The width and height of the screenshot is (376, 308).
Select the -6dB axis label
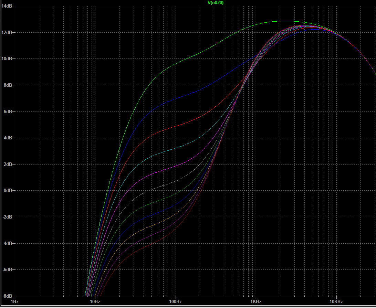(x=7, y=269)
